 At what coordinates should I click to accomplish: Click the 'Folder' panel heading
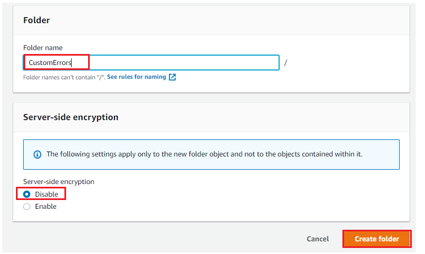pyautogui.click(x=36, y=20)
